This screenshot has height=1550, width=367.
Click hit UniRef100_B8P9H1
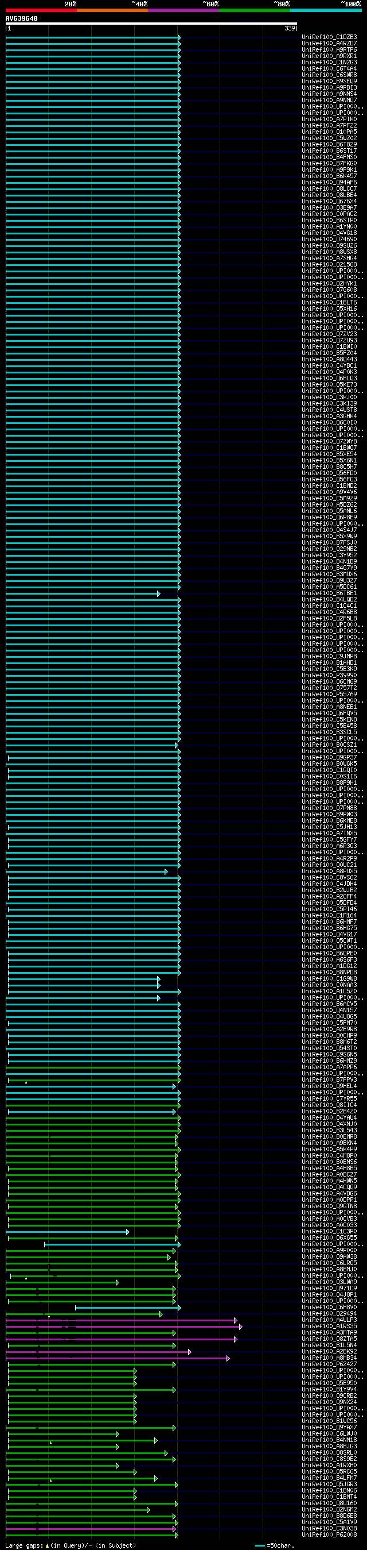[329, 783]
